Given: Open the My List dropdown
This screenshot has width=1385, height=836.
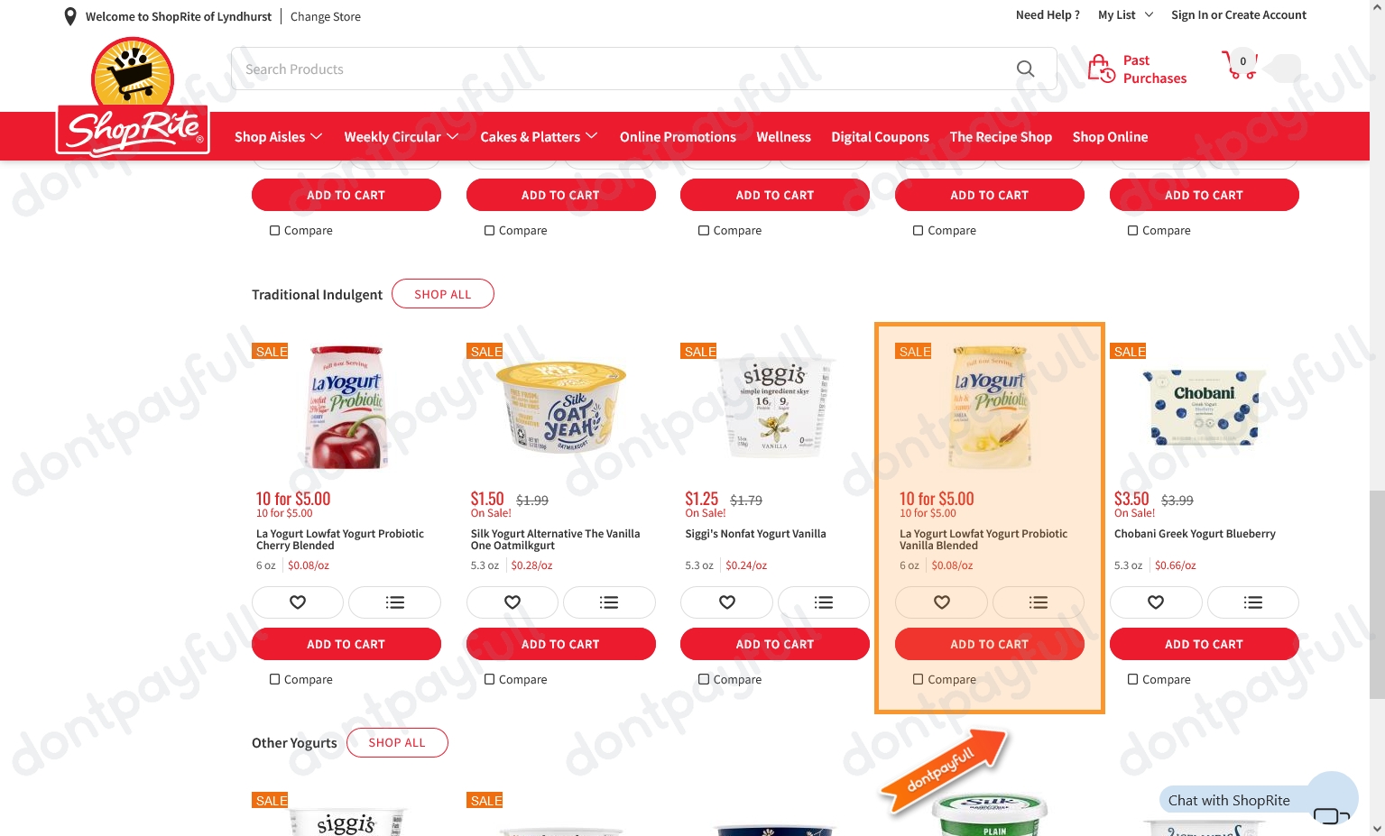Looking at the screenshot, I should [x=1125, y=15].
